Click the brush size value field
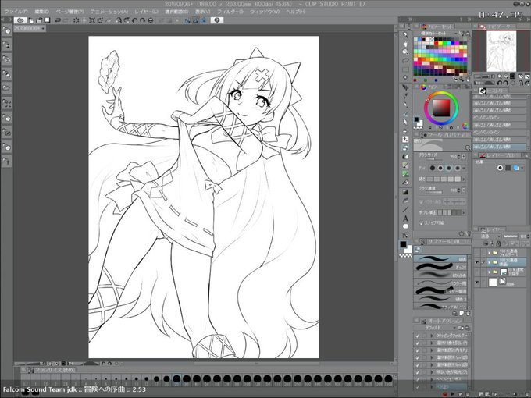531x398 pixels. (454, 157)
